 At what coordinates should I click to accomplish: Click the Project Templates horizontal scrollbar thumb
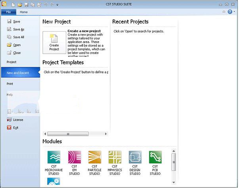pyautogui.click(x=68, y=134)
